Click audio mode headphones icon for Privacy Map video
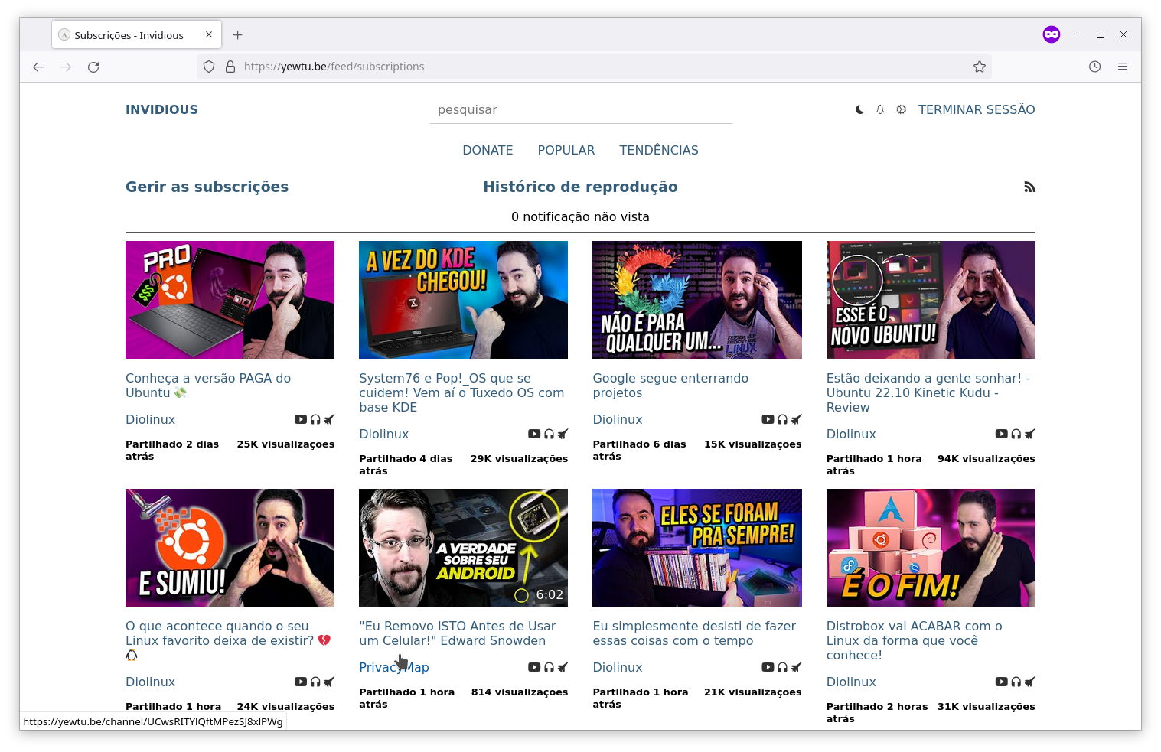Viewport: 1161px width, 752px height. click(x=549, y=667)
